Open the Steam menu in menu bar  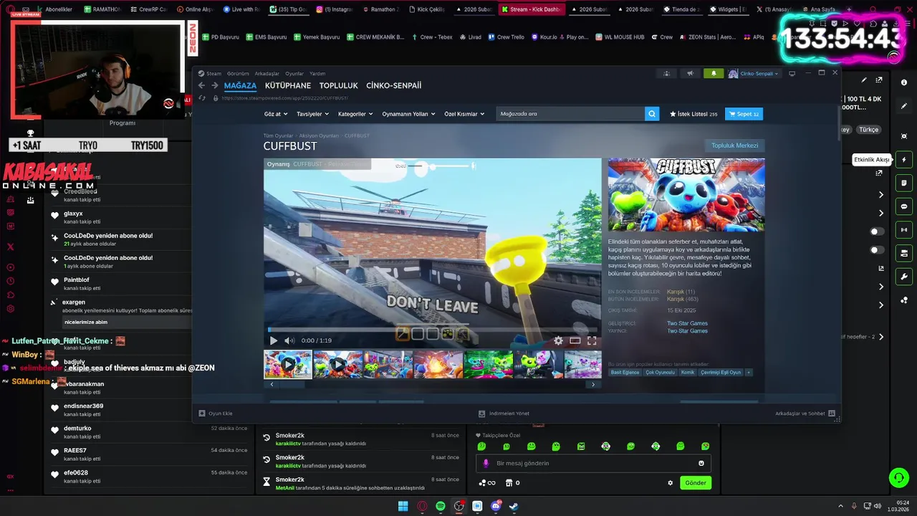click(210, 73)
